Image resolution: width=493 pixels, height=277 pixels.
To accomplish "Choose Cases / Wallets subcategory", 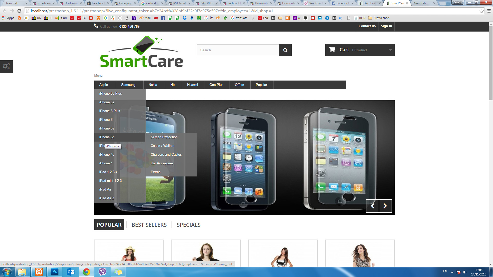I will pyautogui.click(x=171, y=146).
